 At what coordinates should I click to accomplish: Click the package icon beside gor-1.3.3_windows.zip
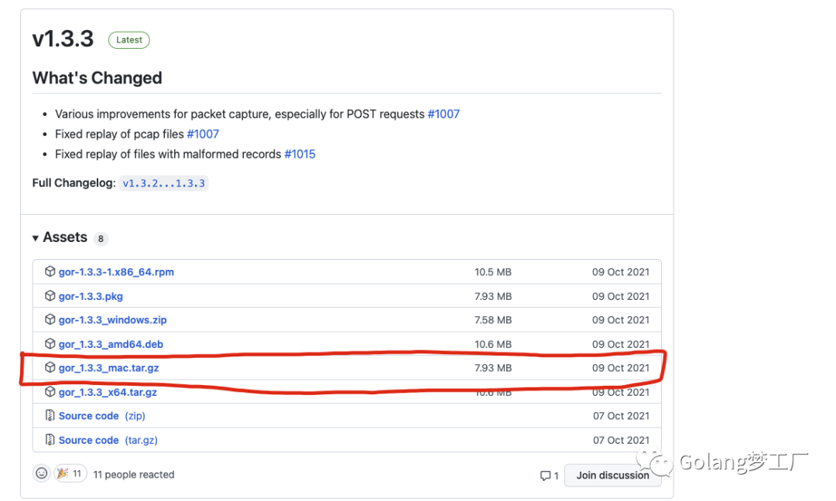(50, 320)
